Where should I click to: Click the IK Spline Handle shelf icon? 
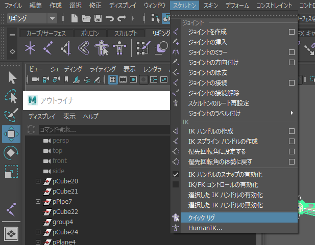click(x=84, y=48)
